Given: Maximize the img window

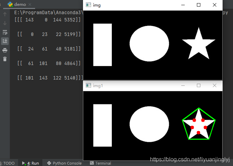Looking at the screenshot, I should 199,5.
